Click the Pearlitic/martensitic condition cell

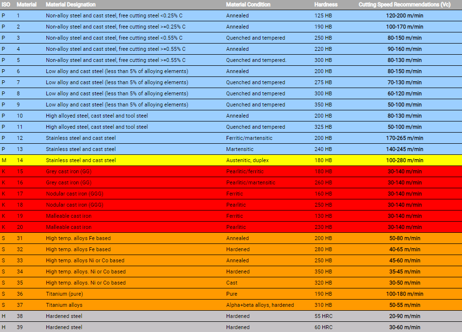tap(251, 182)
